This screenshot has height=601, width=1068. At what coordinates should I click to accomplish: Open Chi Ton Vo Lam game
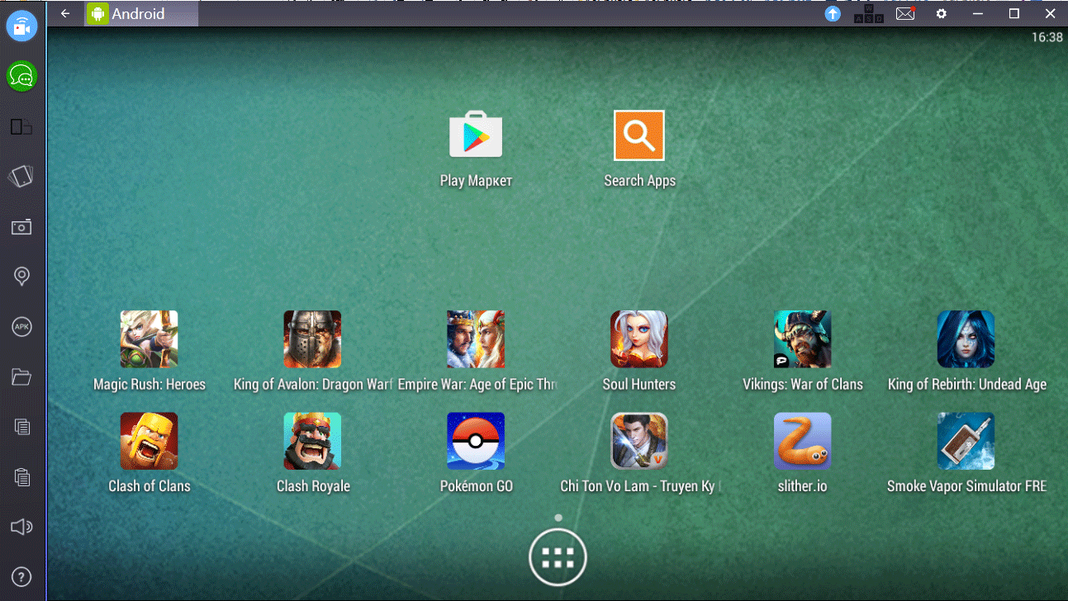pyautogui.click(x=639, y=441)
